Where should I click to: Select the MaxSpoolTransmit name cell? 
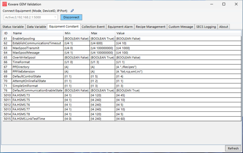point(38,48)
